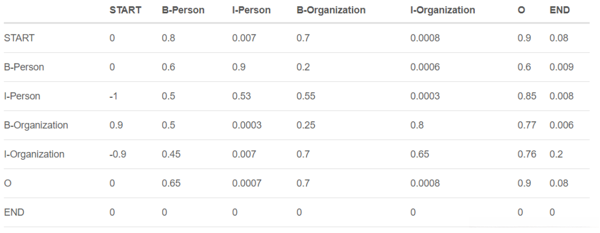The image size is (600, 233).
Task: Click the 0.0007 cell in O row
Action: [245, 183]
